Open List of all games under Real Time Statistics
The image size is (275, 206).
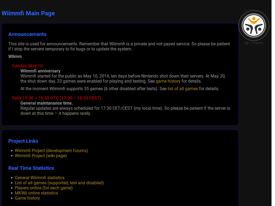click(59, 183)
